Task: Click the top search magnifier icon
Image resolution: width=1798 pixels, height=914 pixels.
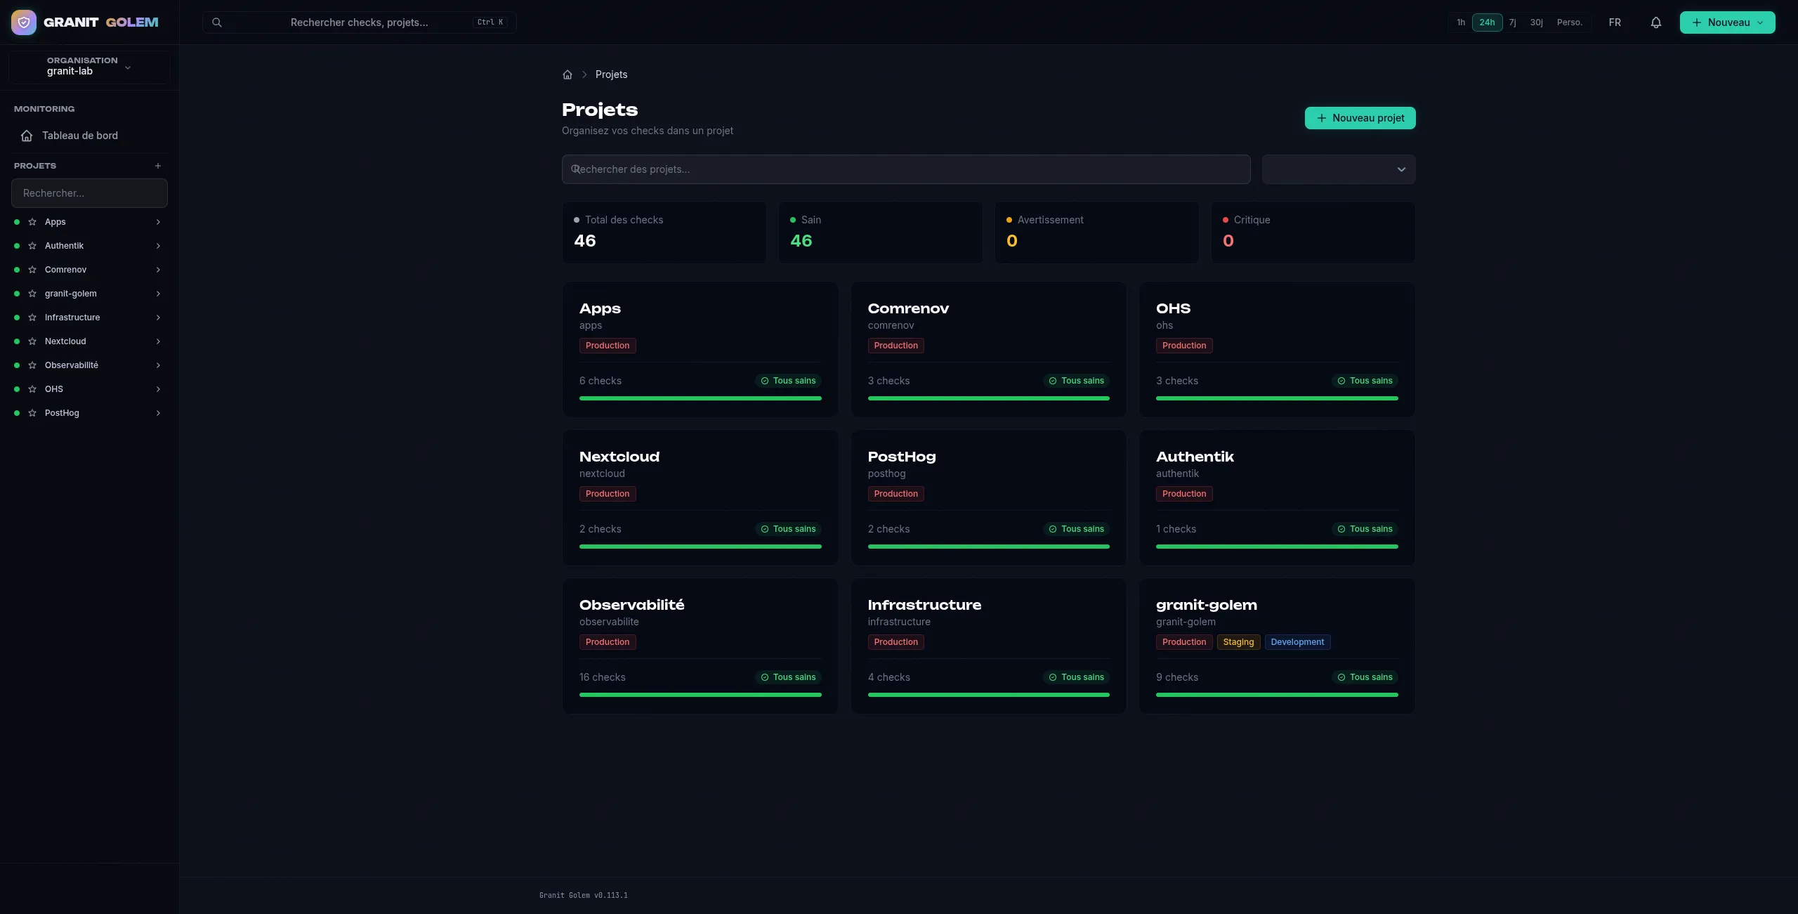Action: tap(217, 22)
